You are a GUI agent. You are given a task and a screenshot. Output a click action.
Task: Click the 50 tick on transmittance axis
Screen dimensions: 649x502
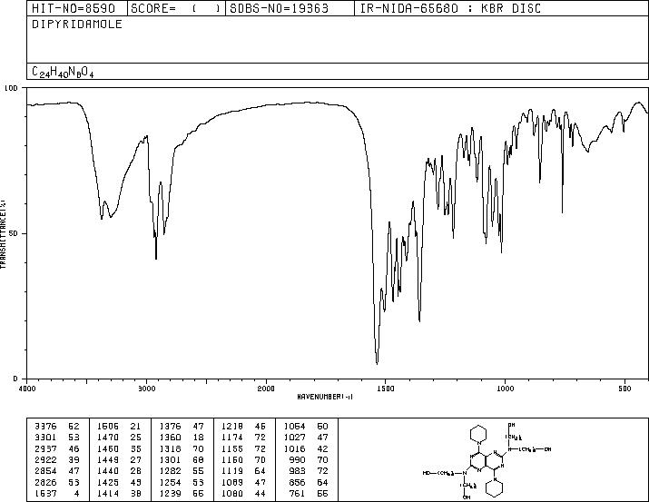(x=15, y=233)
